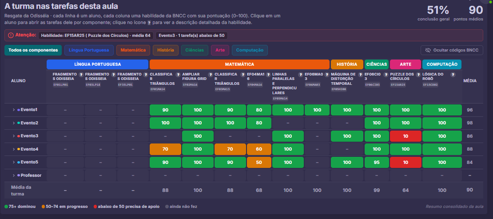Click blue dot beside Evento5
Screen dimensions: 493x219
[19, 162]
